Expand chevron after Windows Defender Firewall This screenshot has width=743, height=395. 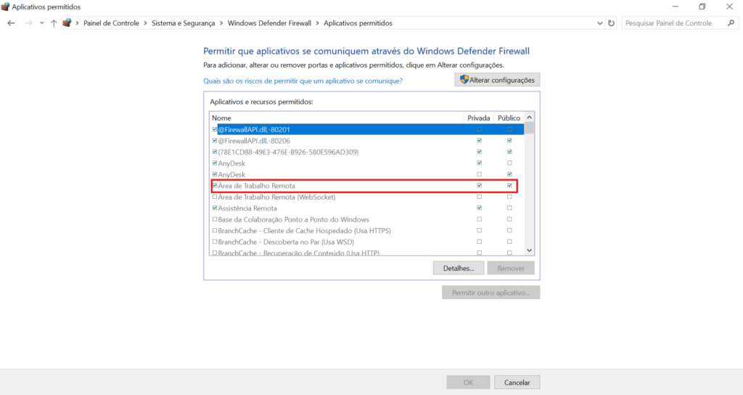click(x=318, y=23)
